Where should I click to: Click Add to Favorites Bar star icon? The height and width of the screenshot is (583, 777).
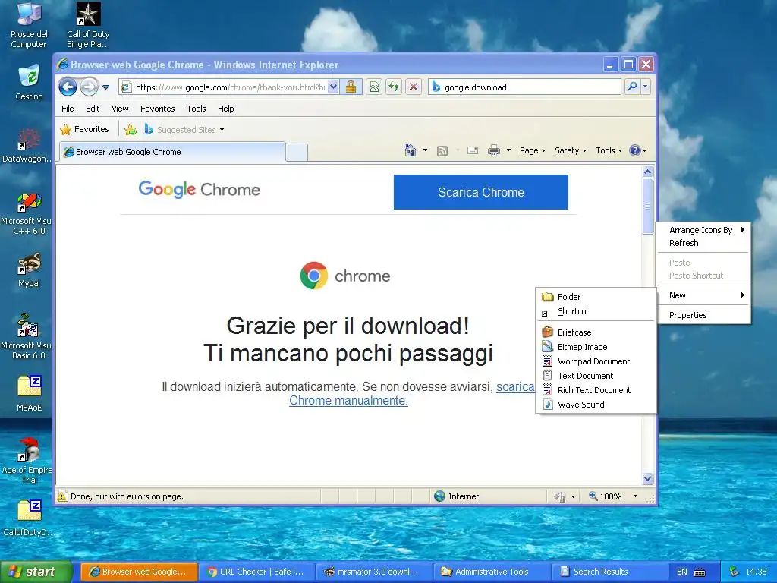[131, 130]
